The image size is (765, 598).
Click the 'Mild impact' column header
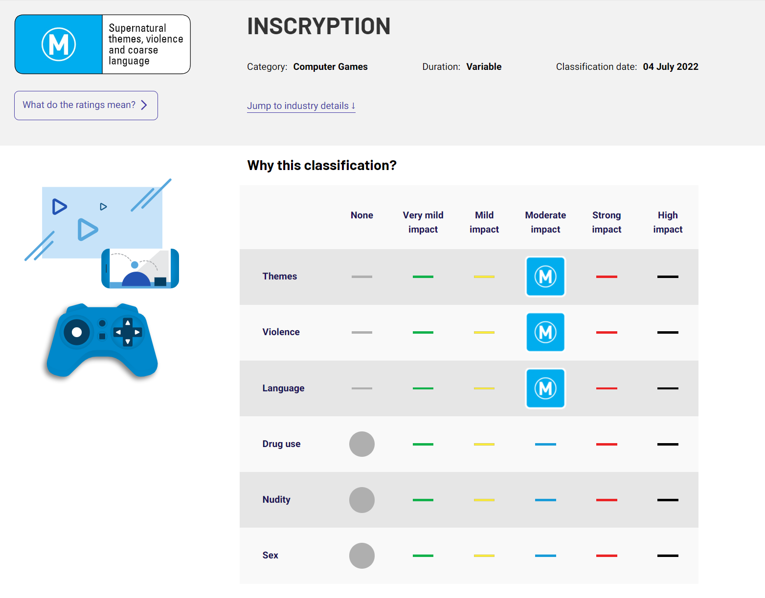click(484, 222)
